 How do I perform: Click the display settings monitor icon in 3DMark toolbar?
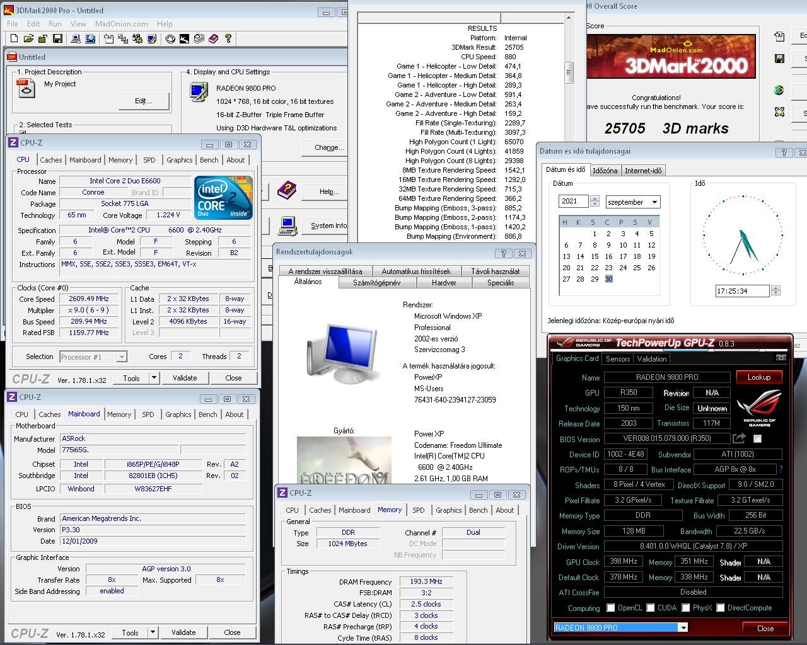point(152,38)
